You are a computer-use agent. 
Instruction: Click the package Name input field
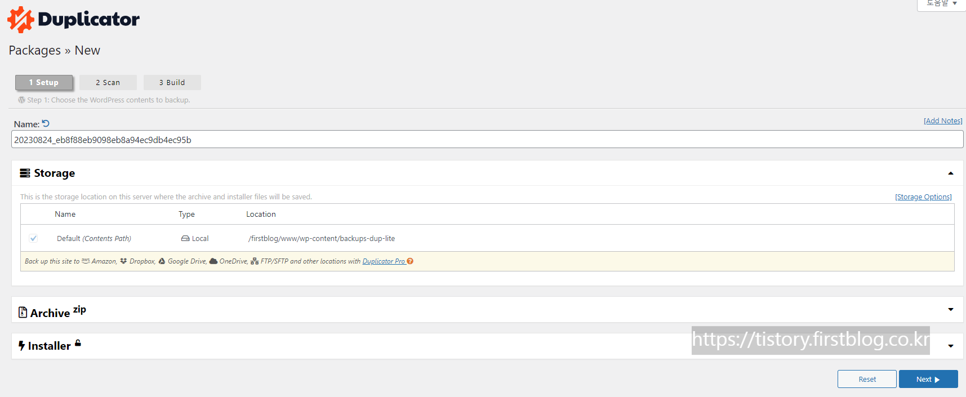pos(487,140)
